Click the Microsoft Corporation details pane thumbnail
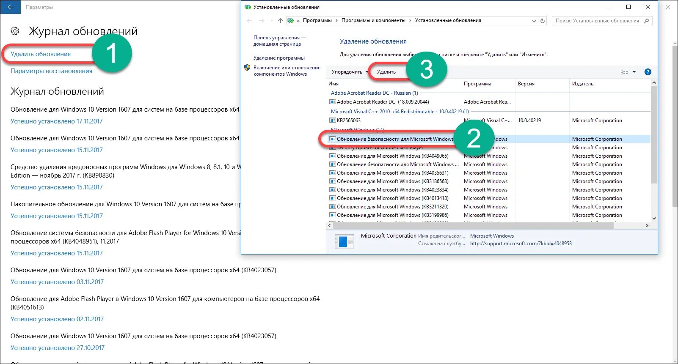The width and height of the screenshot is (678, 364). click(x=344, y=241)
